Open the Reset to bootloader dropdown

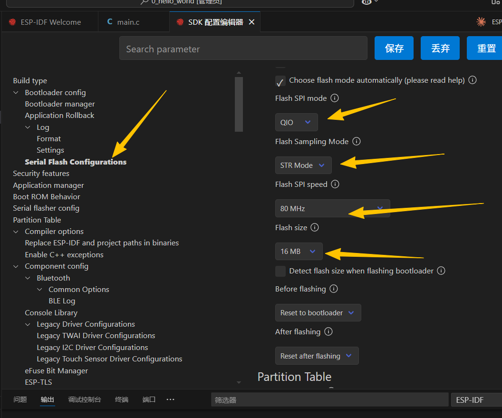point(318,312)
